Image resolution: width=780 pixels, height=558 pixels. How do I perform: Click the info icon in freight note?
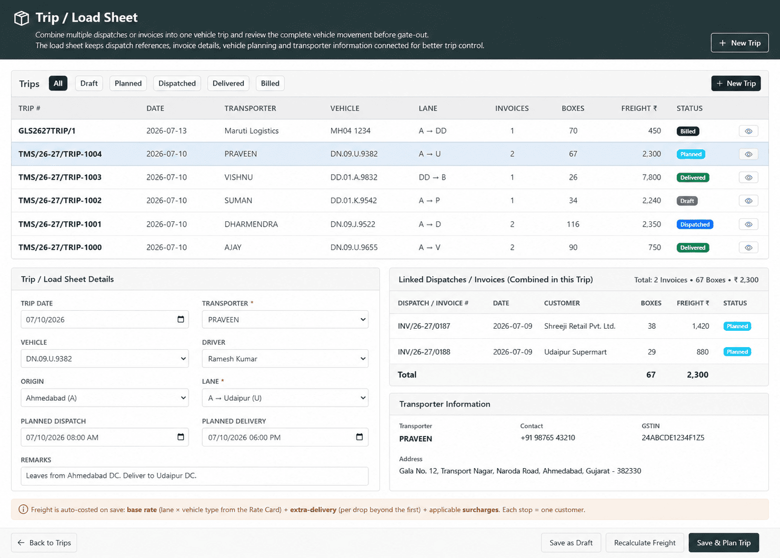23,509
